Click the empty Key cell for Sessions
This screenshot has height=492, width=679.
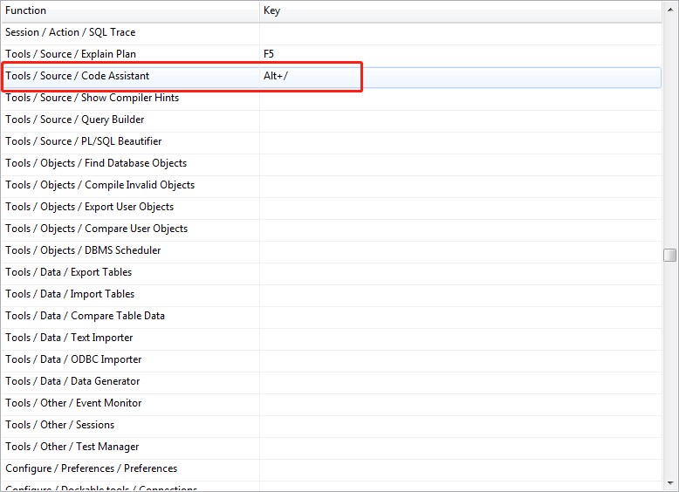pos(461,425)
